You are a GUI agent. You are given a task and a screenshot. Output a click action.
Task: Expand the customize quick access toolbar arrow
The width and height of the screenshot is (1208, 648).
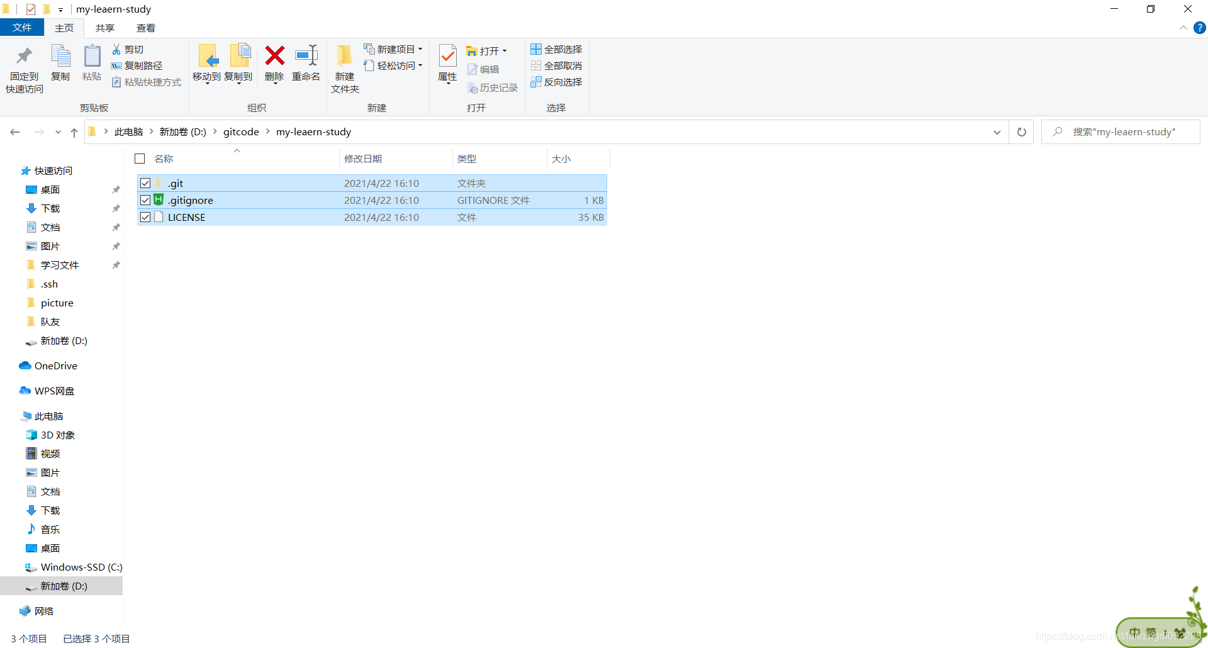point(60,9)
